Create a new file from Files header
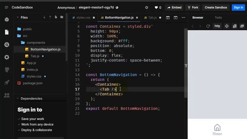This screenshot has height=139, width=247. coord(56,17)
